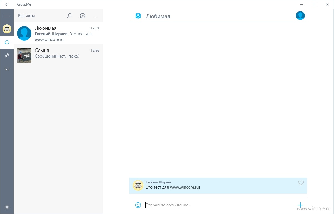Open the member avatar in chat header
Viewport: 334px width, 214px height.
click(300, 16)
